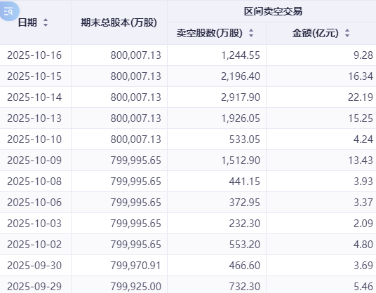
Task: Click short volume value 466.60
Action: [245, 266]
